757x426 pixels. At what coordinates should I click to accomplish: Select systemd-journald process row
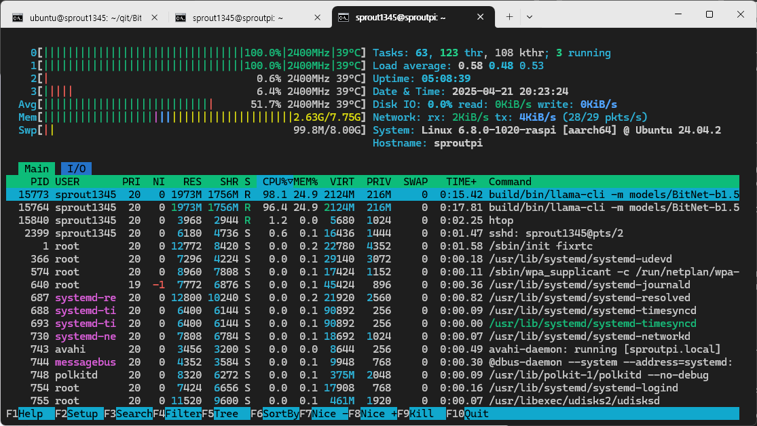(x=373, y=285)
